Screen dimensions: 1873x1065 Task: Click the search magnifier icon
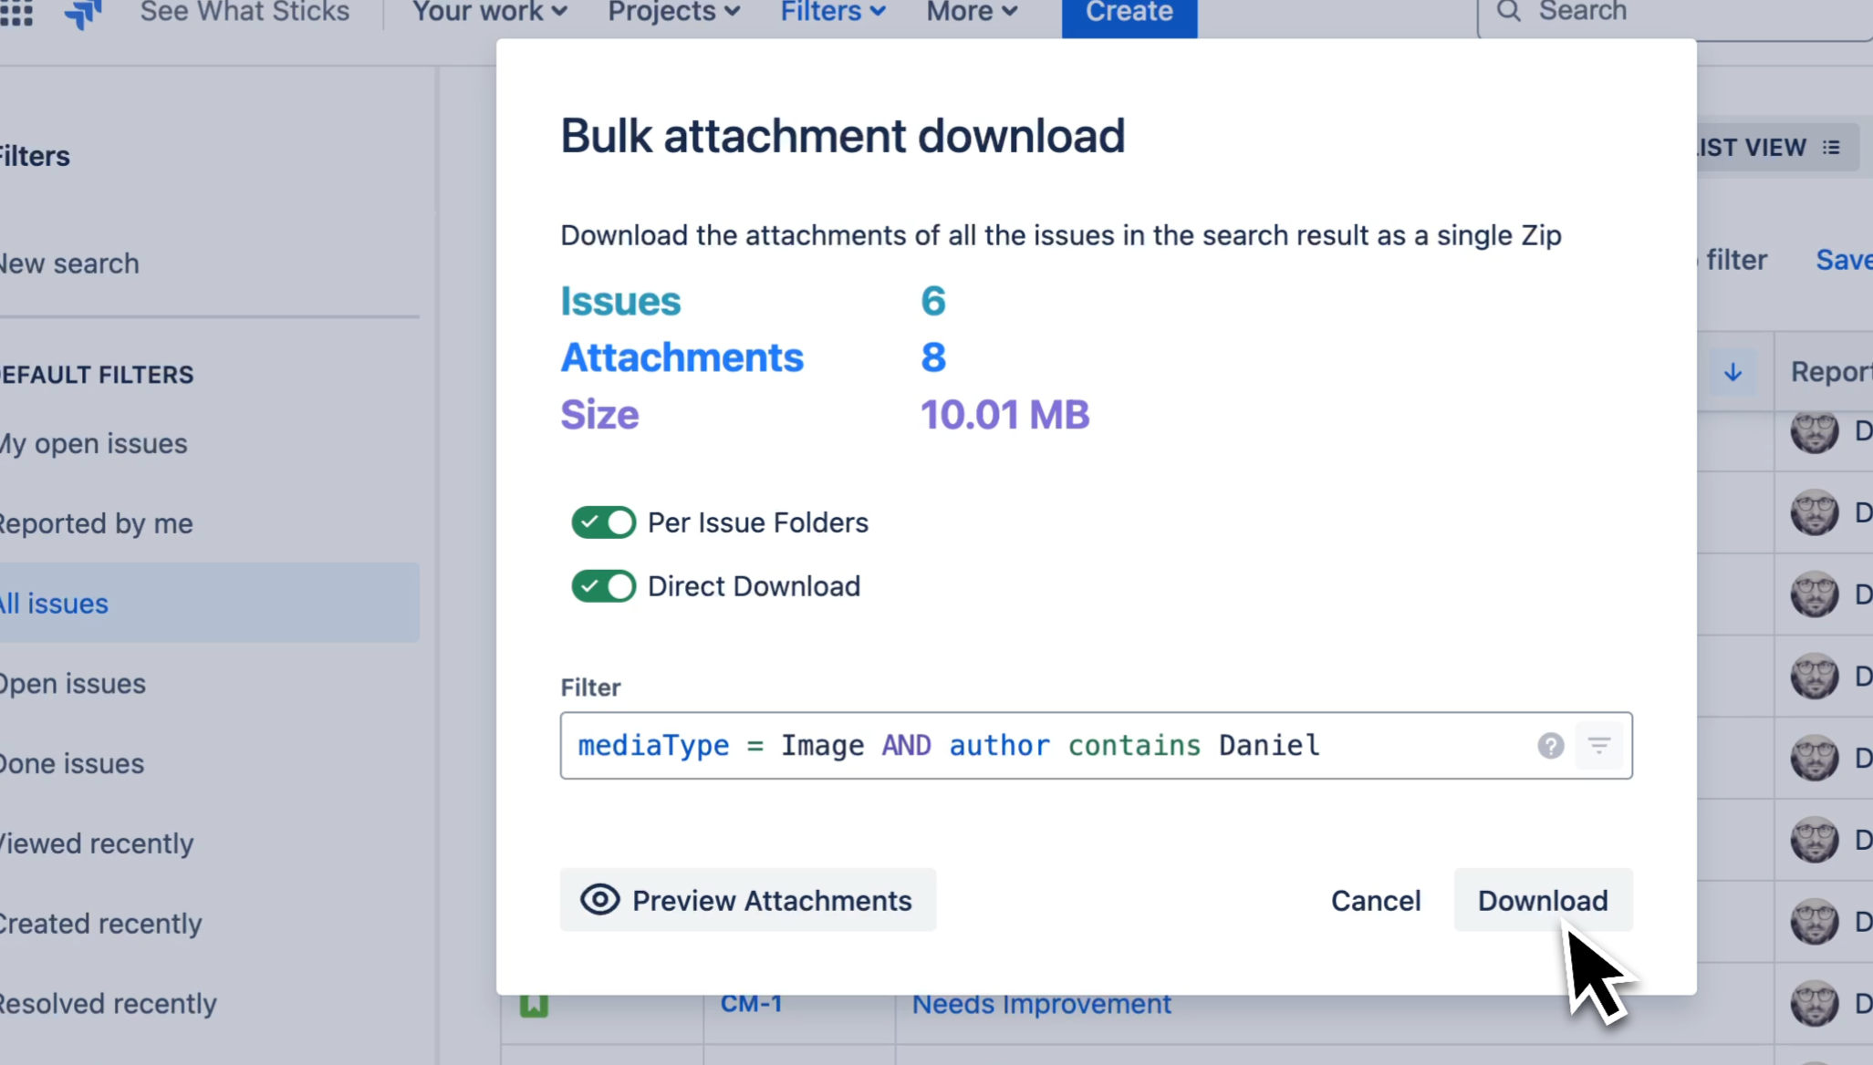[1507, 12]
